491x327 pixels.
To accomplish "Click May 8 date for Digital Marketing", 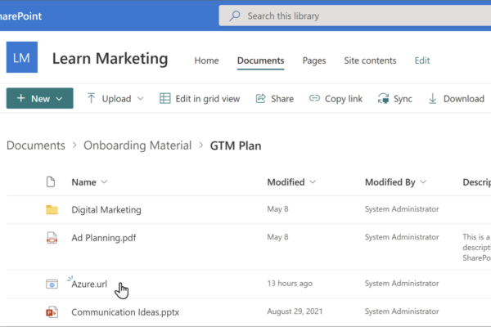I will (277, 208).
